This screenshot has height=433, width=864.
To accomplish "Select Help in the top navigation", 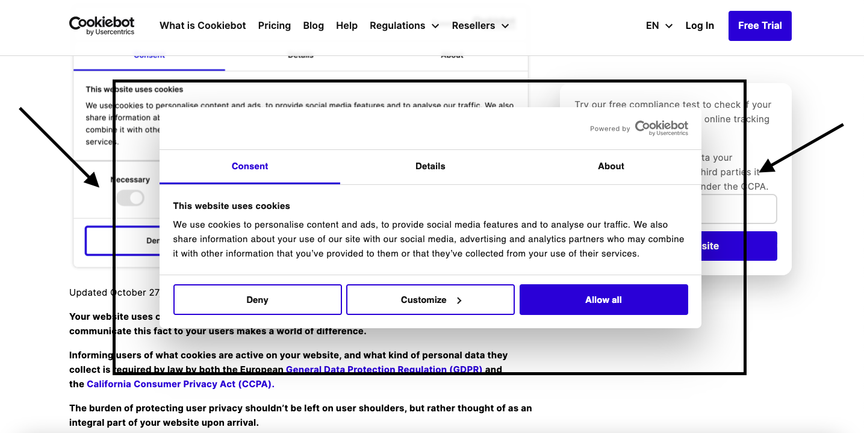I will (x=347, y=25).
